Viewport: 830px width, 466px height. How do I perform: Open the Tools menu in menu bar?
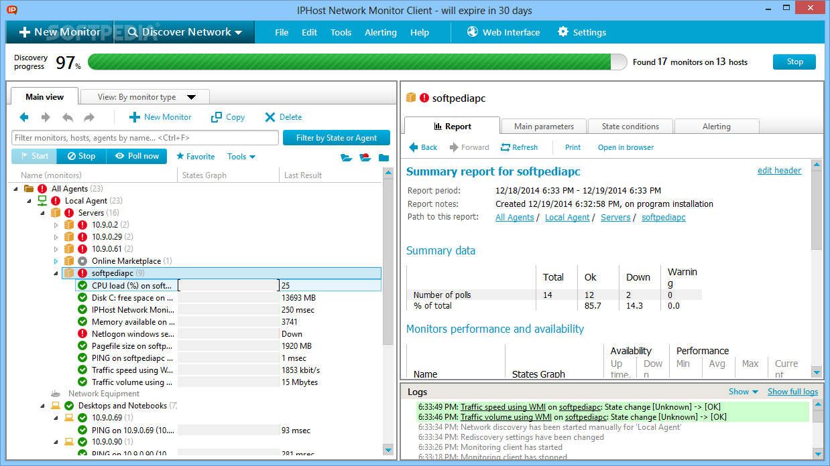(x=341, y=32)
